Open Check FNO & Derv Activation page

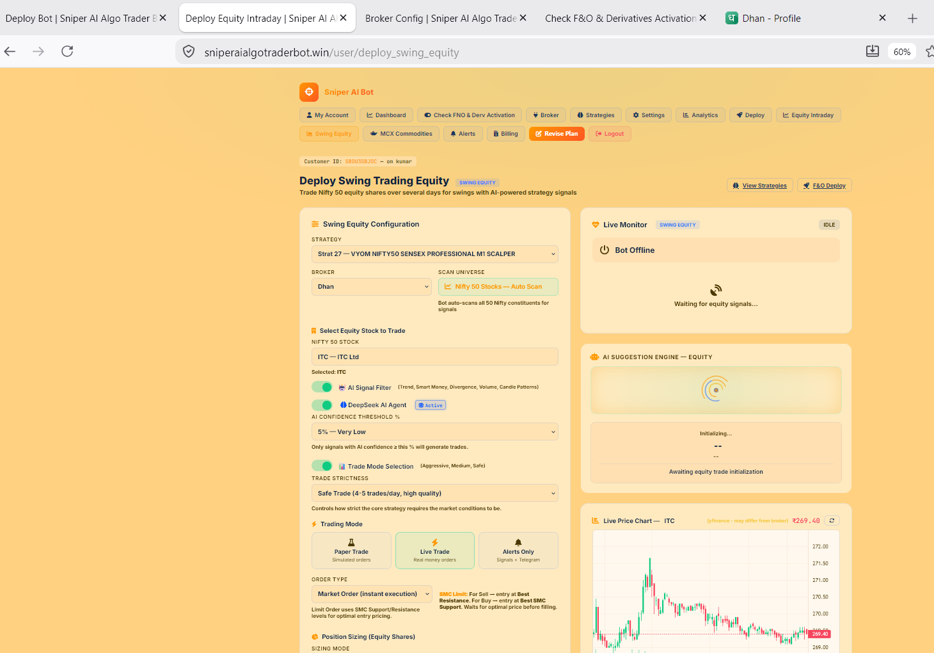click(470, 115)
